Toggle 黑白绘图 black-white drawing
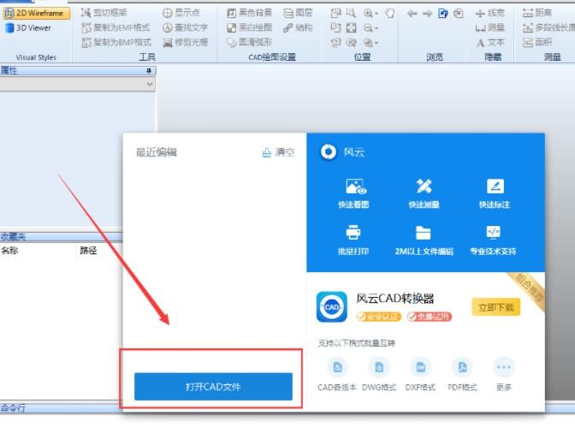 click(x=249, y=27)
